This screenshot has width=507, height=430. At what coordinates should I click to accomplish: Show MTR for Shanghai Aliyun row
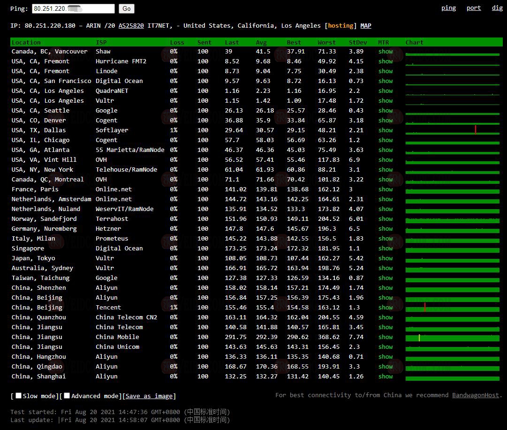tap(386, 377)
